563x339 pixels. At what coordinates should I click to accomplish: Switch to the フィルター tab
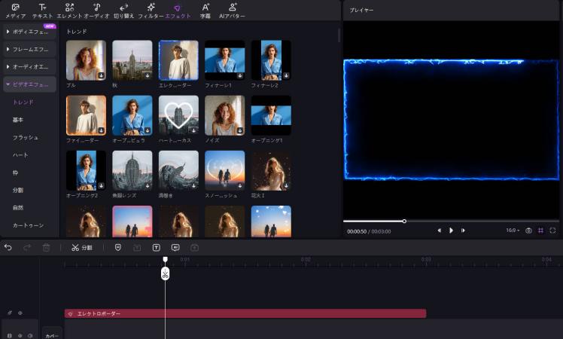151,11
